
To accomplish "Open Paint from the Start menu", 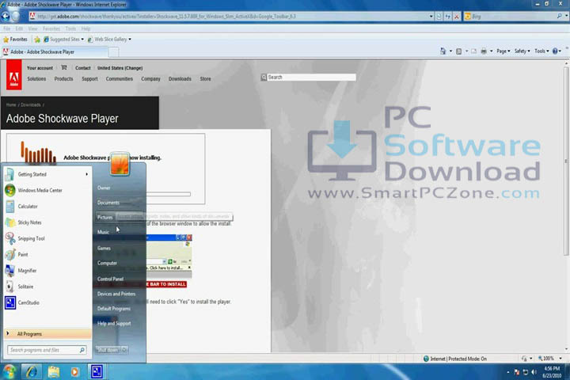I will [47, 255].
